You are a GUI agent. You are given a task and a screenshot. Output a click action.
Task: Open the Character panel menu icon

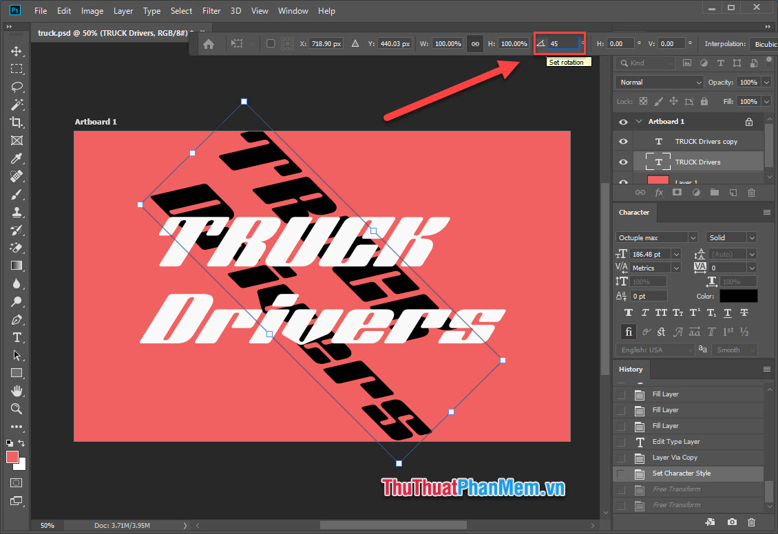click(x=767, y=212)
